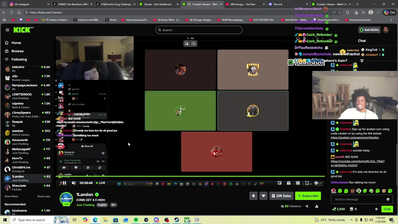
Task: Click the English language tag
Action: coord(102,205)
